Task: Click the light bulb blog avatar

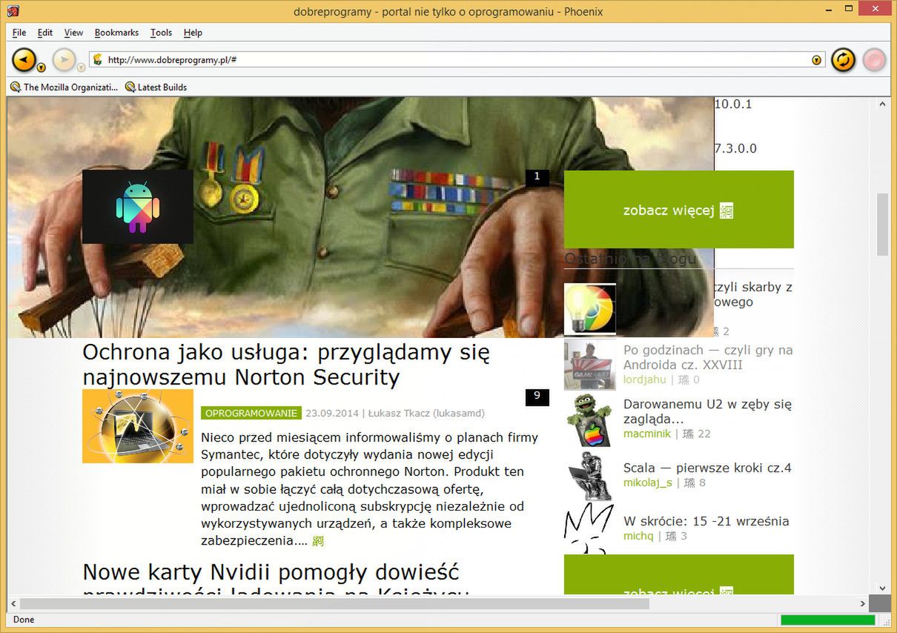Action: [590, 309]
